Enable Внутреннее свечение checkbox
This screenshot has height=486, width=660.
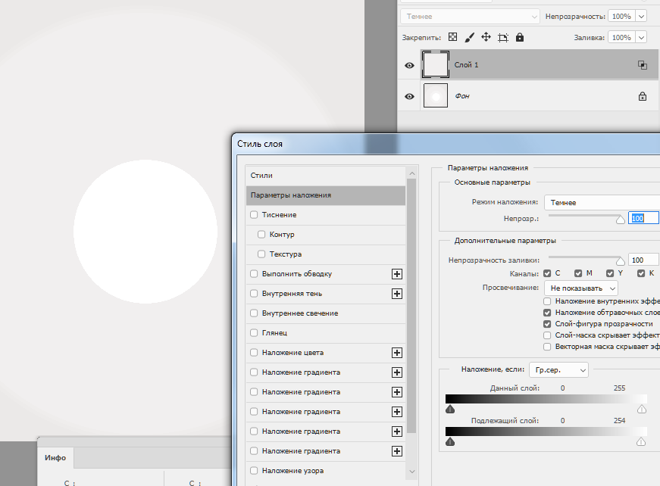(254, 313)
